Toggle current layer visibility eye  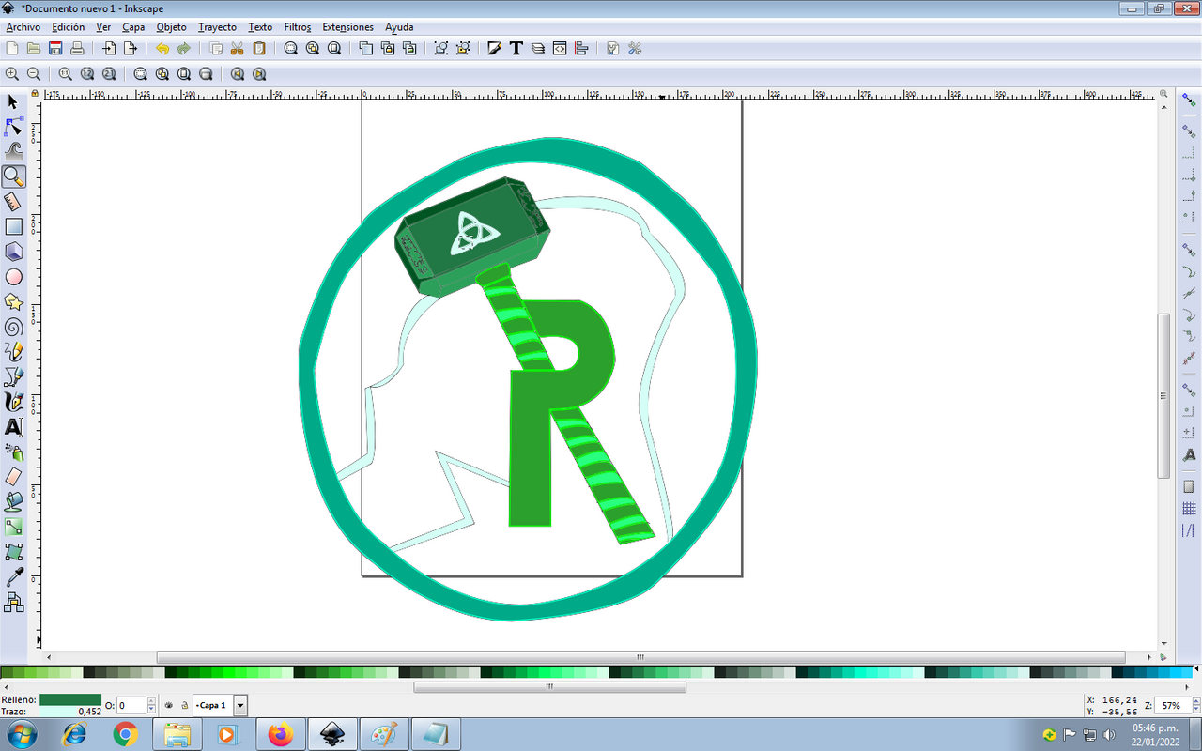(x=168, y=705)
